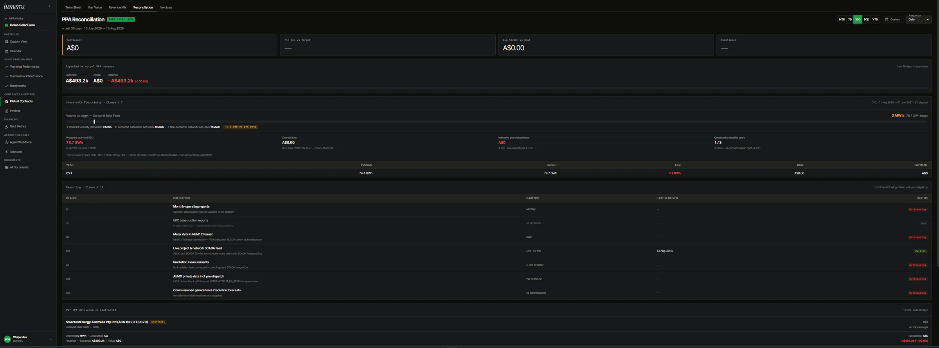Open the Frequency Daily dropdown
The image size is (939, 348).
pyautogui.click(x=918, y=20)
